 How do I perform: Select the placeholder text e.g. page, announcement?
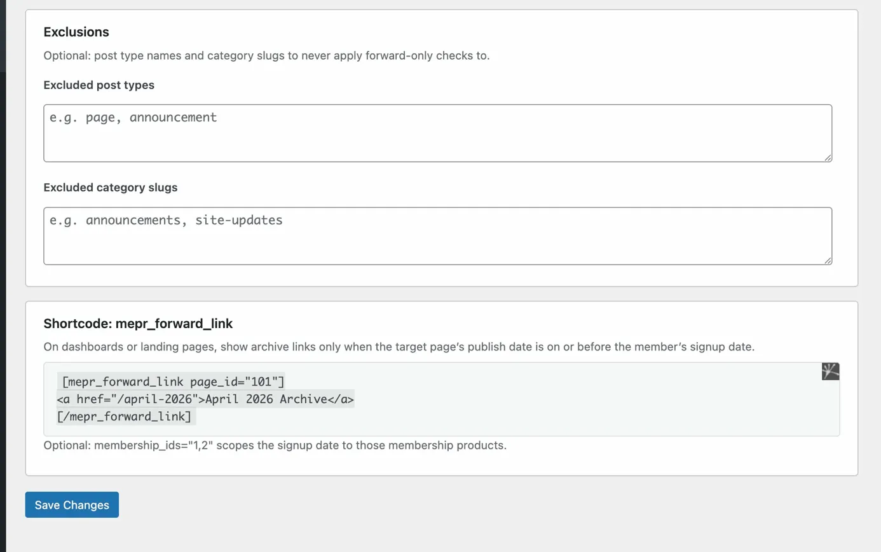tap(132, 117)
